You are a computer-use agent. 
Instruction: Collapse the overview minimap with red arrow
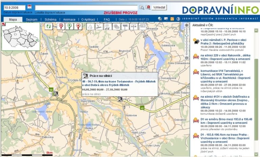(x=3, y=24)
